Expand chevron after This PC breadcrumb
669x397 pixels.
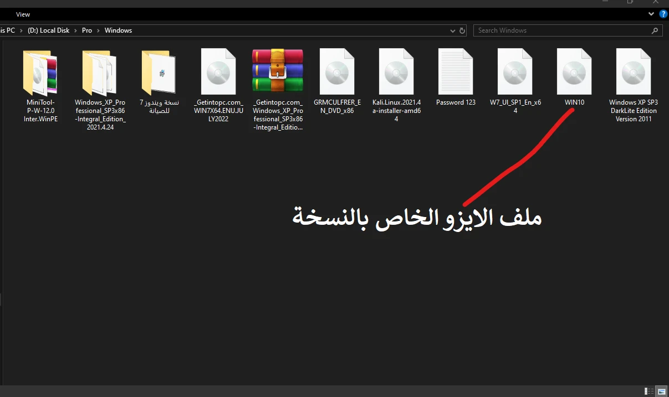[x=21, y=30]
